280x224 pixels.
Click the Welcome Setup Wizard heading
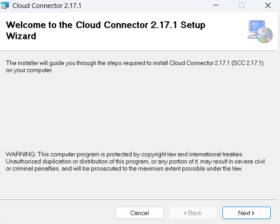coord(106,30)
